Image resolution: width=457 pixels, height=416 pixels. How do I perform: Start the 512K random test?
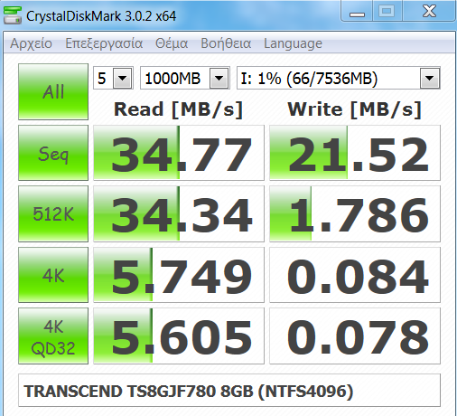coord(53,213)
